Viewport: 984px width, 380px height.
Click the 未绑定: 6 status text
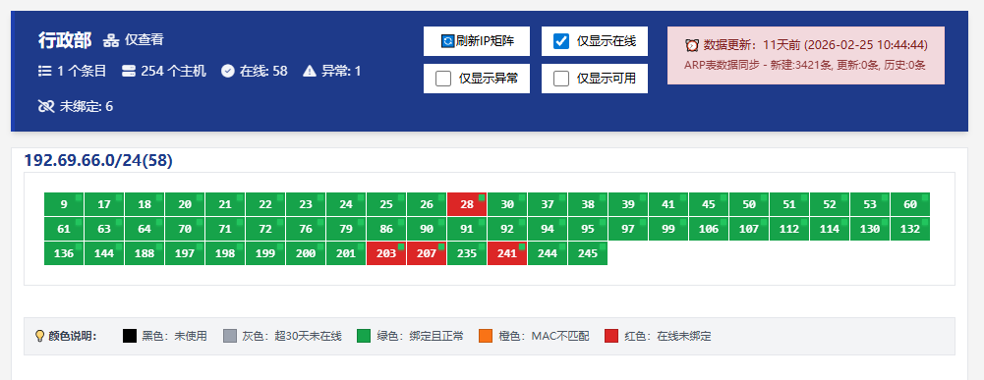87,106
